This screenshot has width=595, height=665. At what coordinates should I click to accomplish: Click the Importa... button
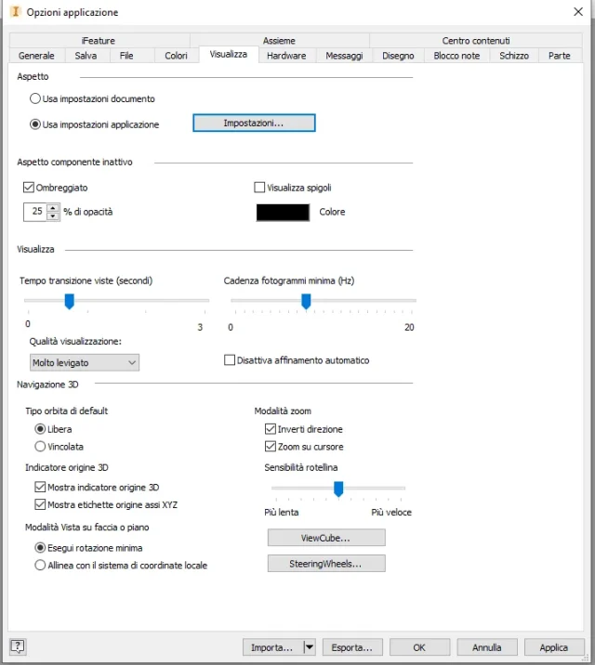273,647
